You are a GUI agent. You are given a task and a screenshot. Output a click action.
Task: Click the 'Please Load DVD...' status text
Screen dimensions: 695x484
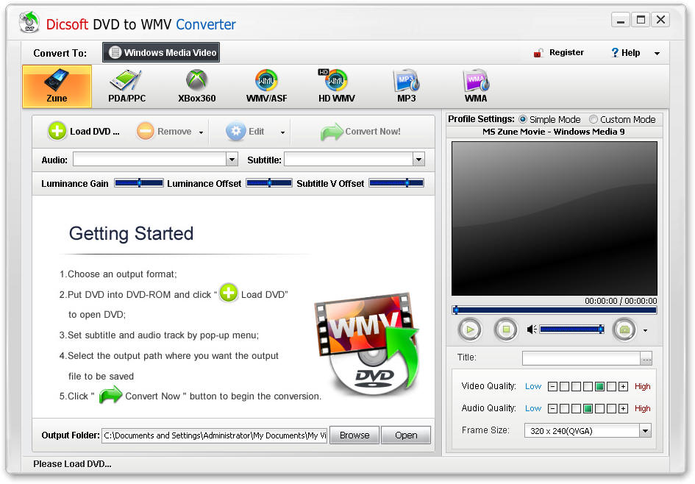click(x=72, y=464)
